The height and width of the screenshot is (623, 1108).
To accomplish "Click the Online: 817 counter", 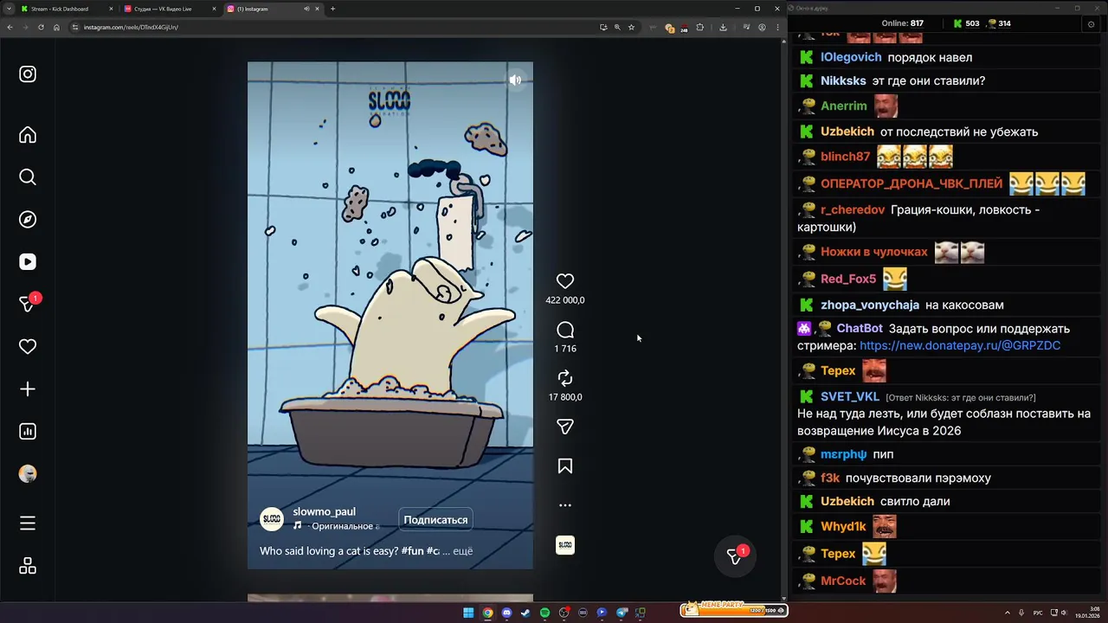I will click(x=903, y=23).
